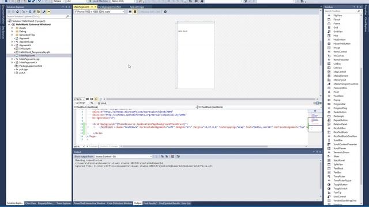This screenshot has height=207, width=369.
Task: Switch to the Design view pane
Action: point(81,103)
